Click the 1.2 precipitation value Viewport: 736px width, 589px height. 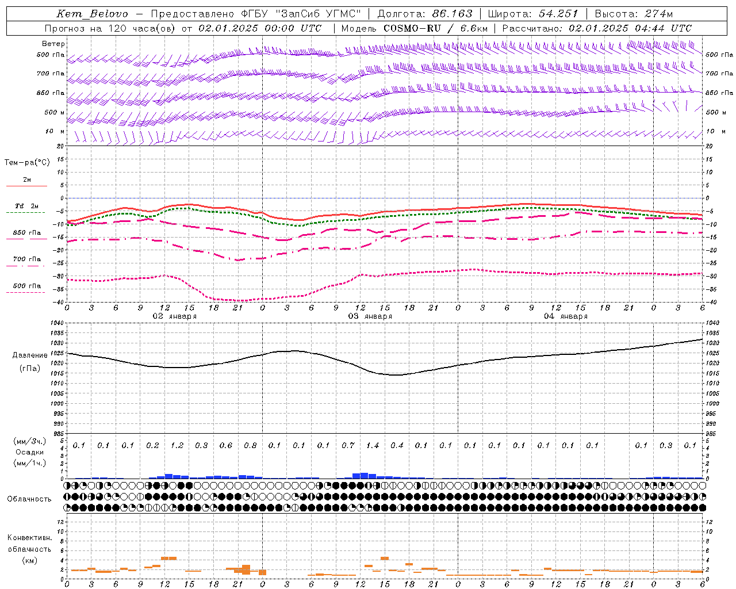[177, 445]
